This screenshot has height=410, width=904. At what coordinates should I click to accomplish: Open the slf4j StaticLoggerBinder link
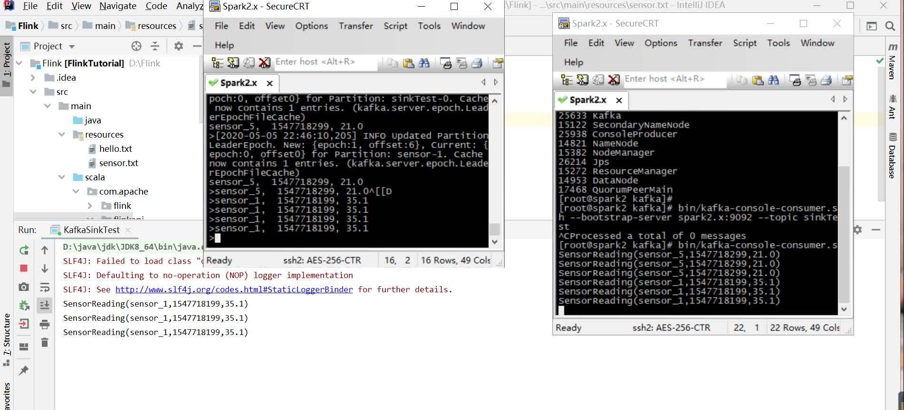[234, 289]
